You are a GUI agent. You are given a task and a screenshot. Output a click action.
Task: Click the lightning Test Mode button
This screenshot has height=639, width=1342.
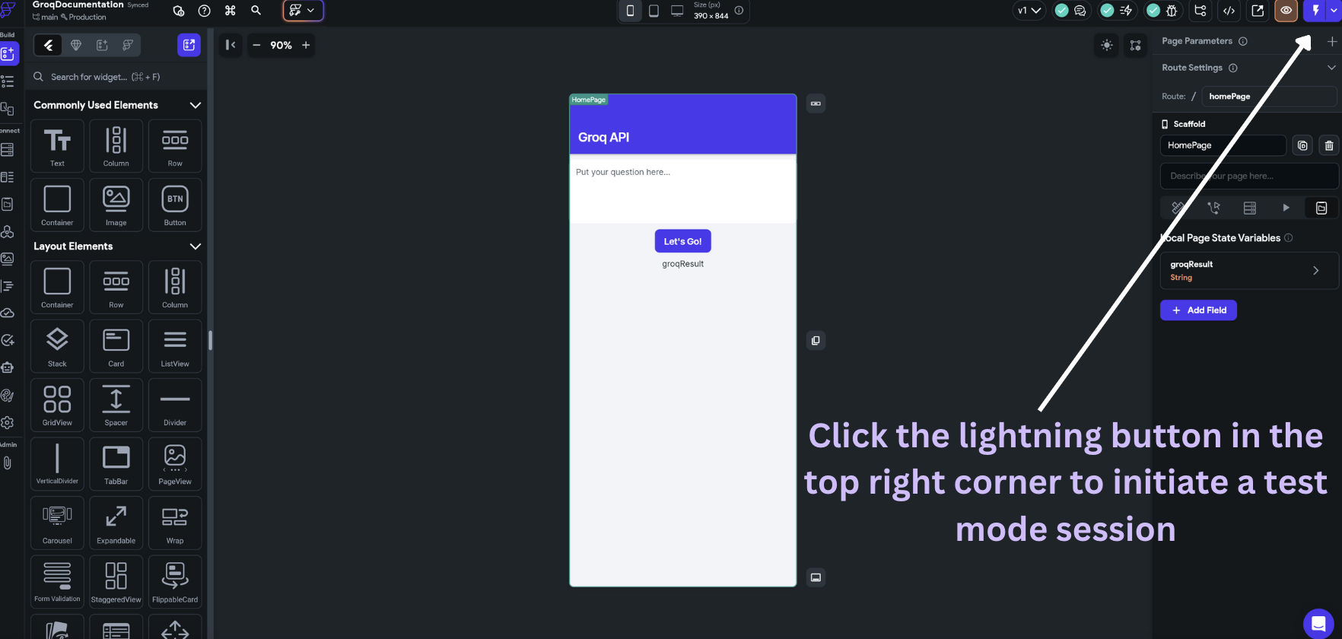pyautogui.click(x=1315, y=11)
